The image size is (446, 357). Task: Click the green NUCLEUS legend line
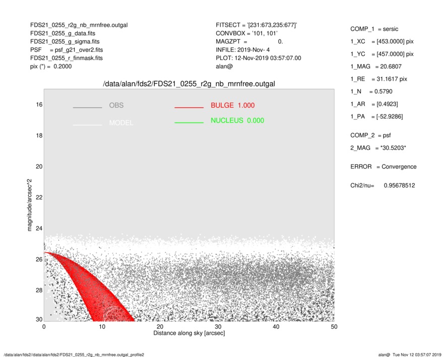coord(189,123)
